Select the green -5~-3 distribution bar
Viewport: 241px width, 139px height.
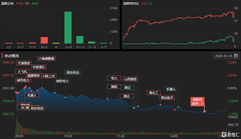pos(80,40)
